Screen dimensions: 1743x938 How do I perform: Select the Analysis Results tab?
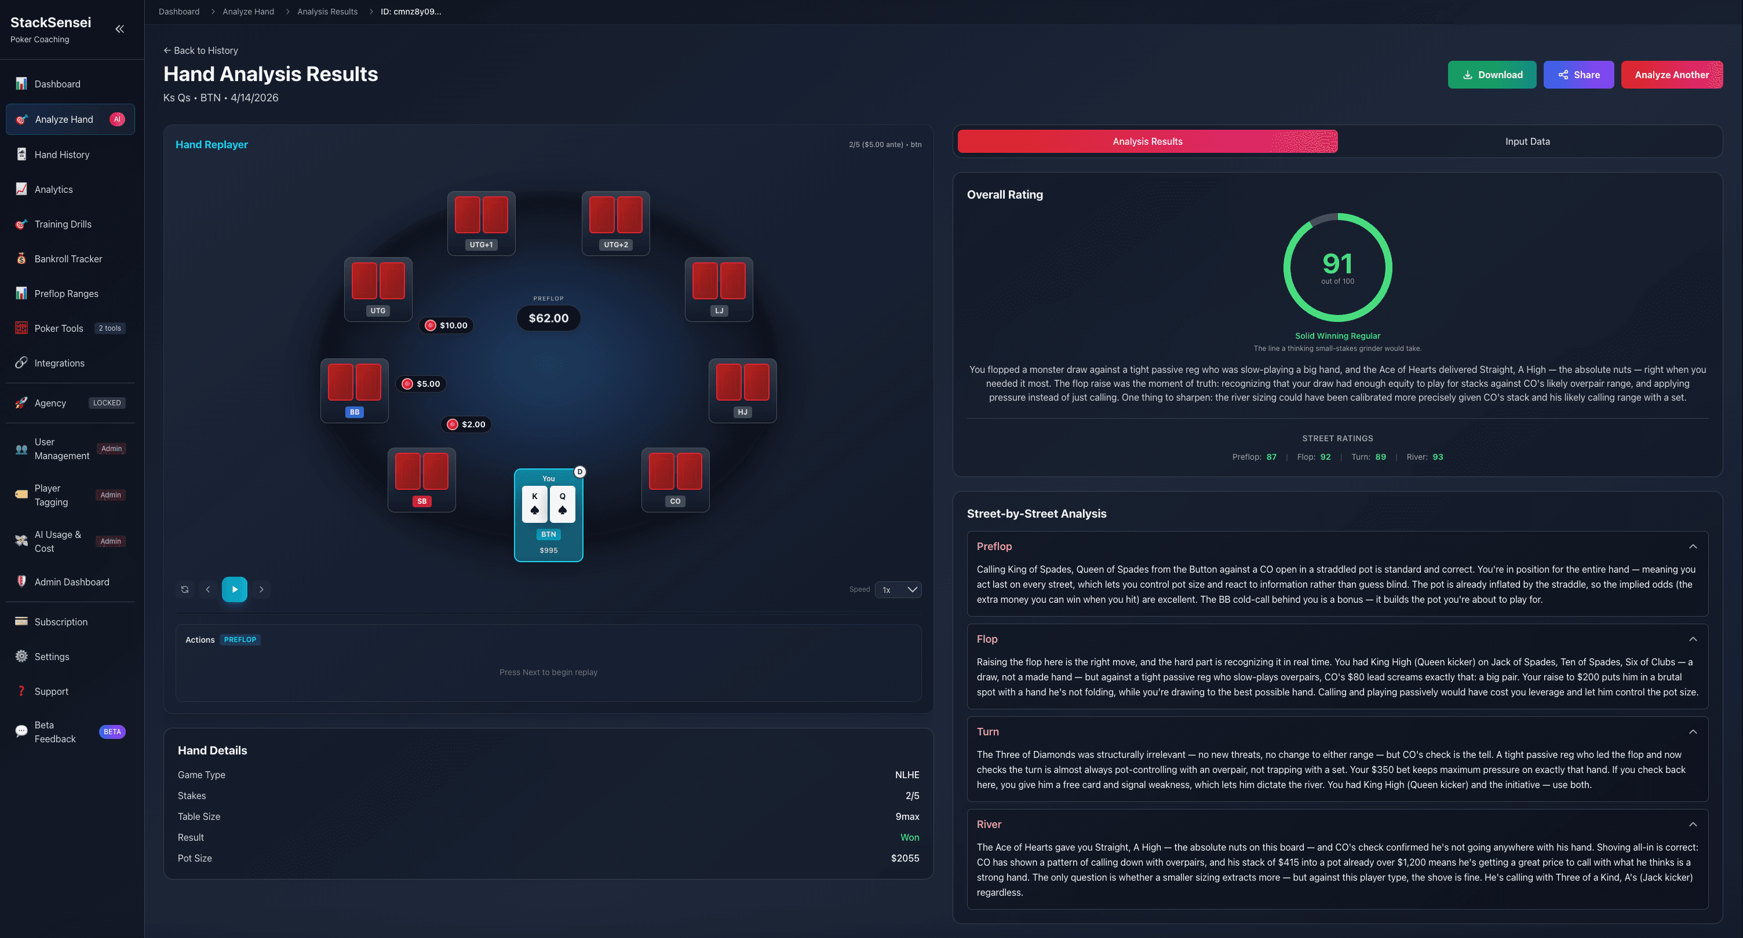pyautogui.click(x=1147, y=141)
